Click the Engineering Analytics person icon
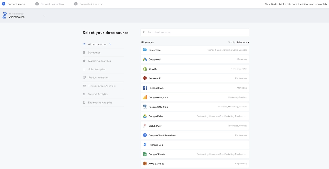Viewport: 329px width, 169px height. tap(84, 103)
